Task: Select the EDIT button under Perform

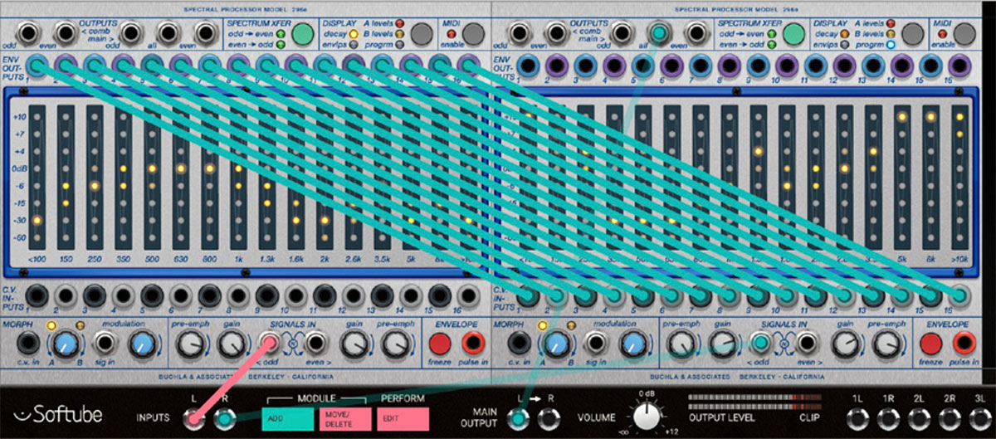Action: coord(402,420)
